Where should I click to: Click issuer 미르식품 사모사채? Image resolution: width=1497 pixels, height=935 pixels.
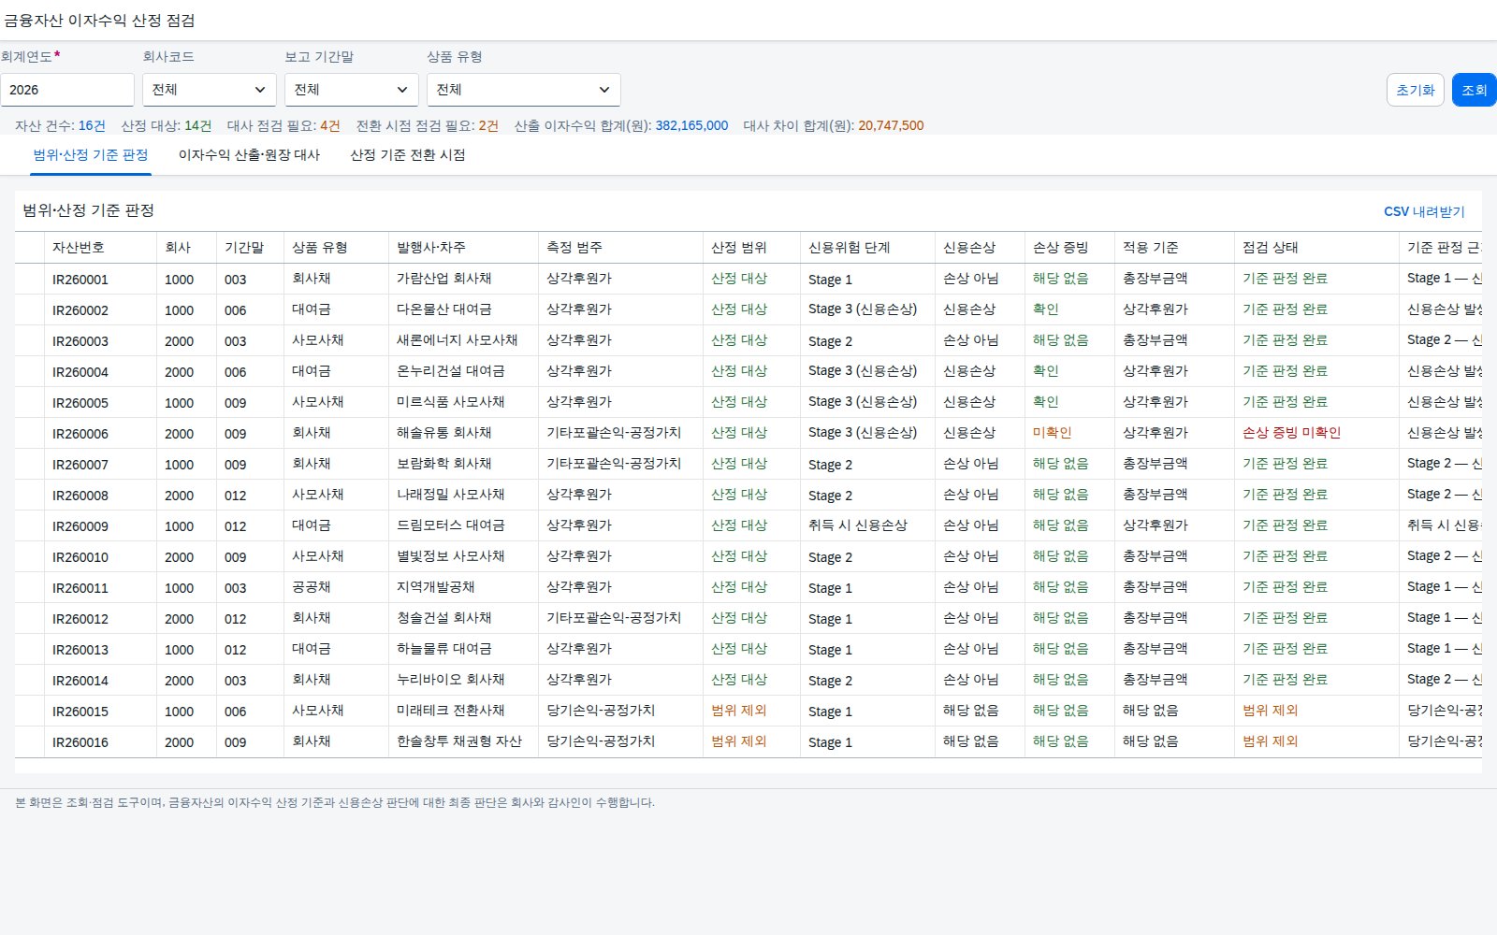451,402
